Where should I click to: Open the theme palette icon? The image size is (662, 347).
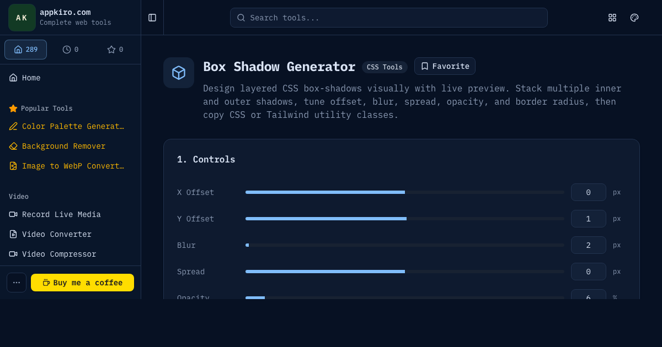click(x=634, y=18)
